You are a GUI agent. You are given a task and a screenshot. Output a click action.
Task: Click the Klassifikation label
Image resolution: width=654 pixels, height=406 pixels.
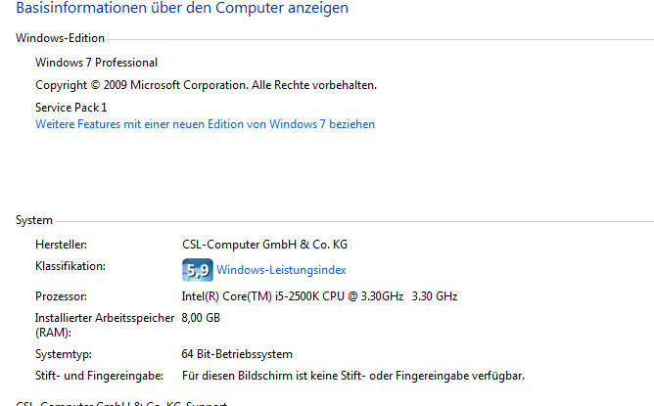coord(70,266)
